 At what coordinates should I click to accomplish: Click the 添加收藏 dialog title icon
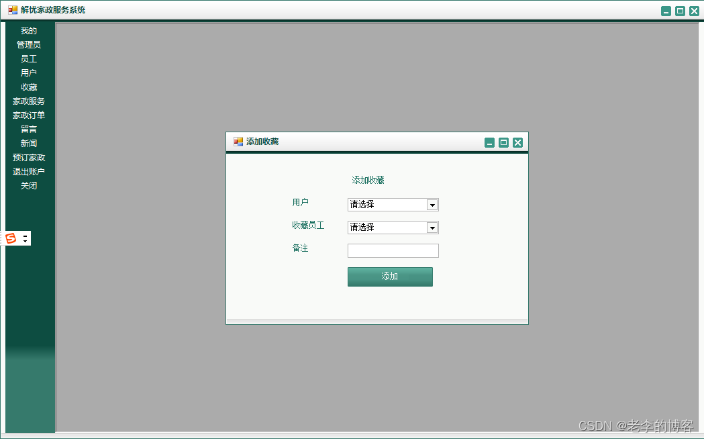[238, 142]
